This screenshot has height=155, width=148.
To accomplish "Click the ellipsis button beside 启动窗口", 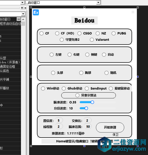I will [x=19, y=19].
